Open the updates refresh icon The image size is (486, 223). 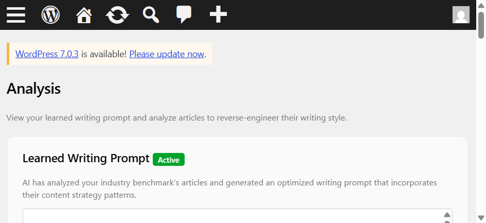(117, 15)
